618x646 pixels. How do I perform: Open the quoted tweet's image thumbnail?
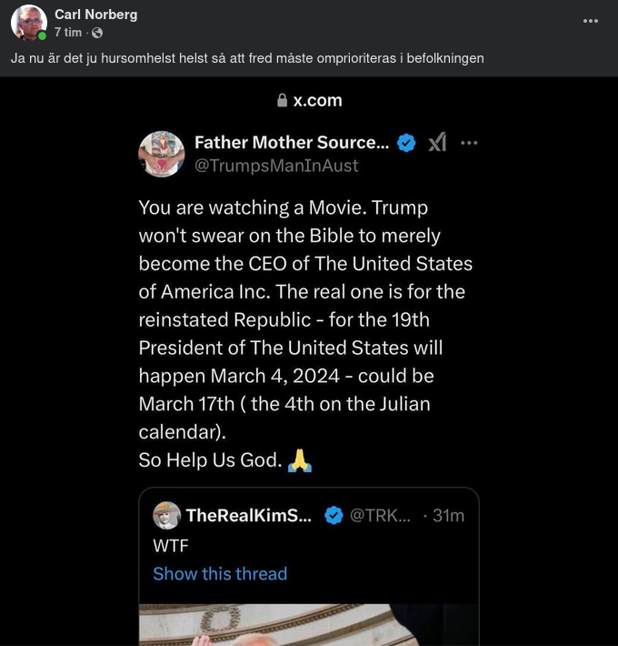click(x=309, y=625)
